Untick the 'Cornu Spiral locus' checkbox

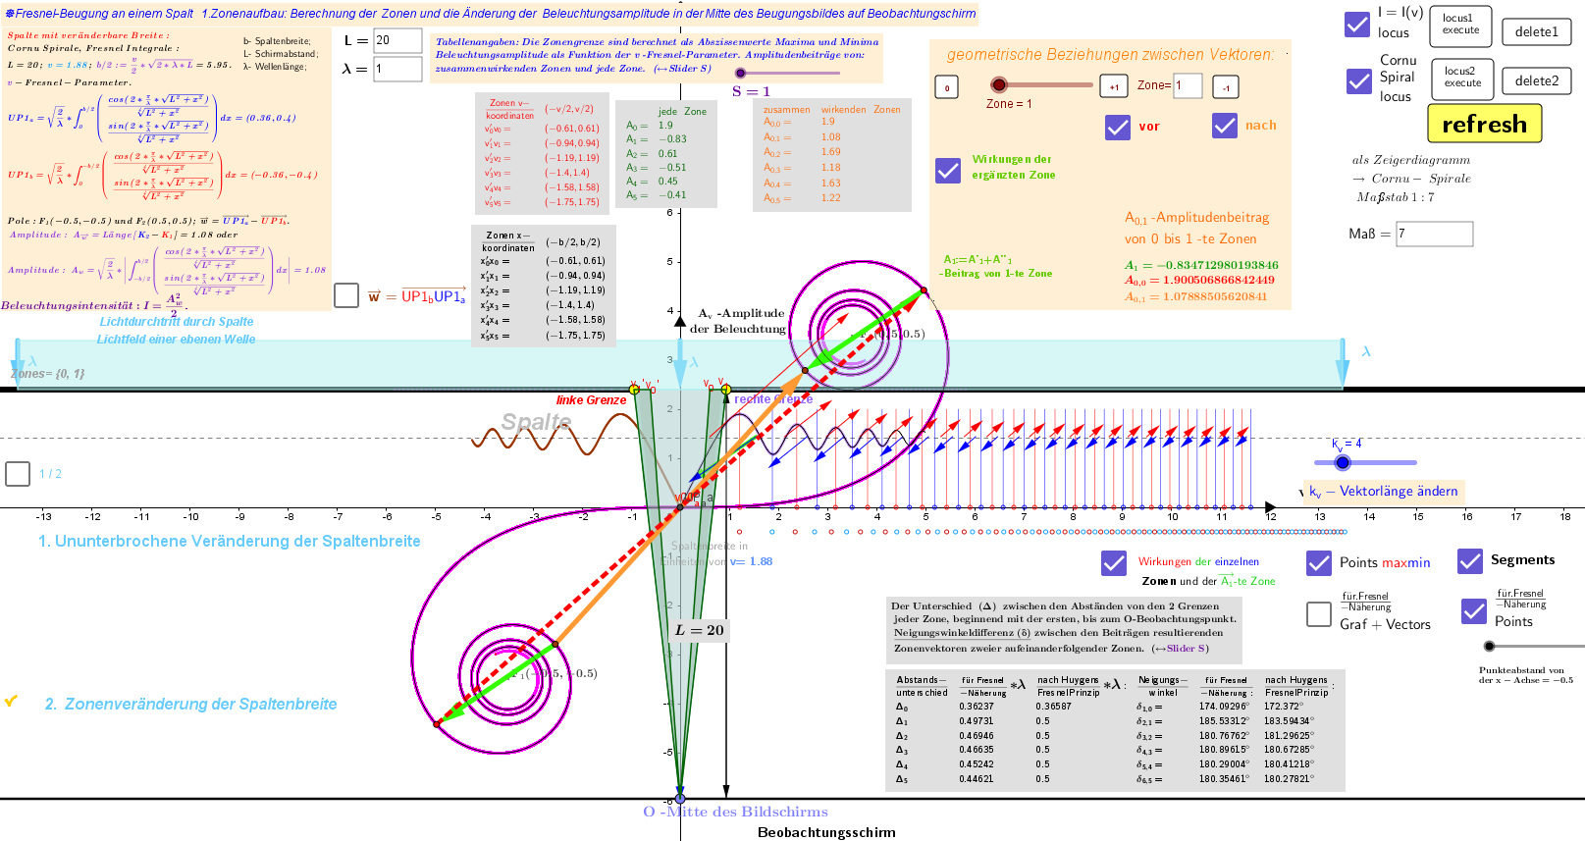coord(1359,80)
